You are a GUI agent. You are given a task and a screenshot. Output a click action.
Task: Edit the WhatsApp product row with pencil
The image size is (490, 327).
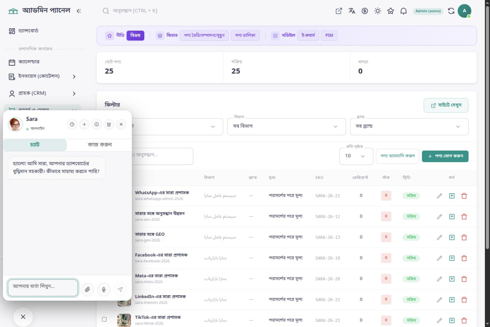pyautogui.click(x=439, y=196)
